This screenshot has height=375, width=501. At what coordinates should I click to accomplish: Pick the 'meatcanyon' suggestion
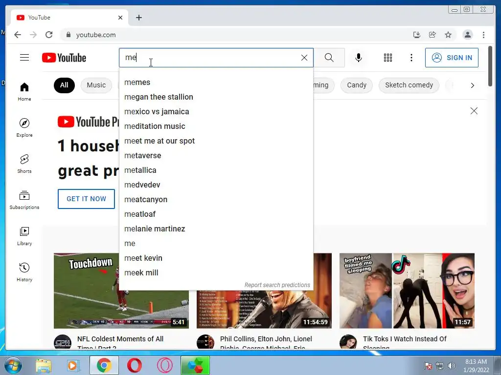click(216, 200)
